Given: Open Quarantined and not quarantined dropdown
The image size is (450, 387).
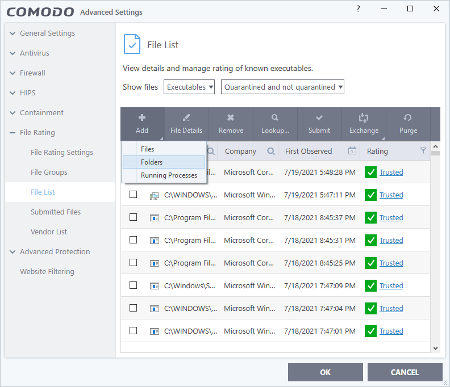Looking at the screenshot, I should pos(282,87).
